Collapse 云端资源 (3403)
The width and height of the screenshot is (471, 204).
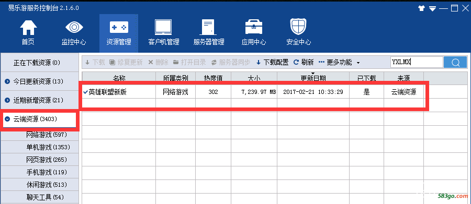40,119
